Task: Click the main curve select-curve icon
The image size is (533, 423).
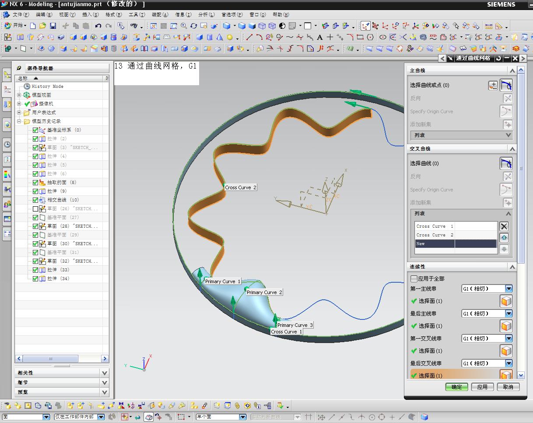Action: [x=506, y=85]
